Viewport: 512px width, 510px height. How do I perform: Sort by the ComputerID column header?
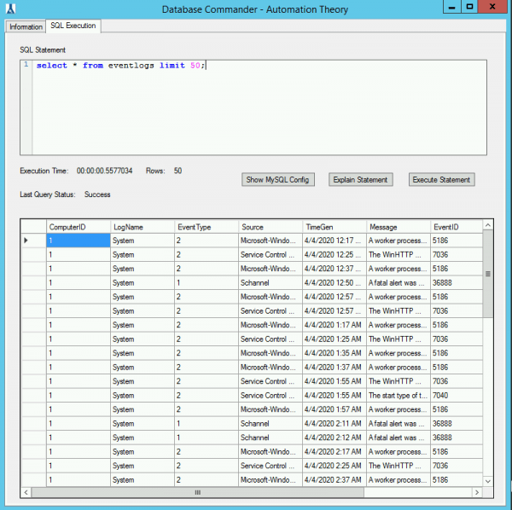coord(78,227)
